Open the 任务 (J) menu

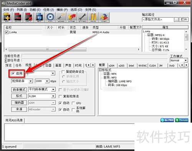[x=48, y=10]
